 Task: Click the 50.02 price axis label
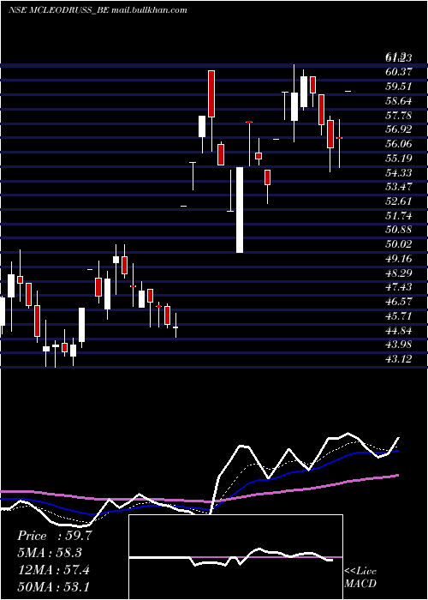(x=398, y=244)
